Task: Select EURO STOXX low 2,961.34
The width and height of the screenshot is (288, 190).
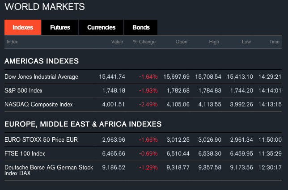Action: pos(241,139)
